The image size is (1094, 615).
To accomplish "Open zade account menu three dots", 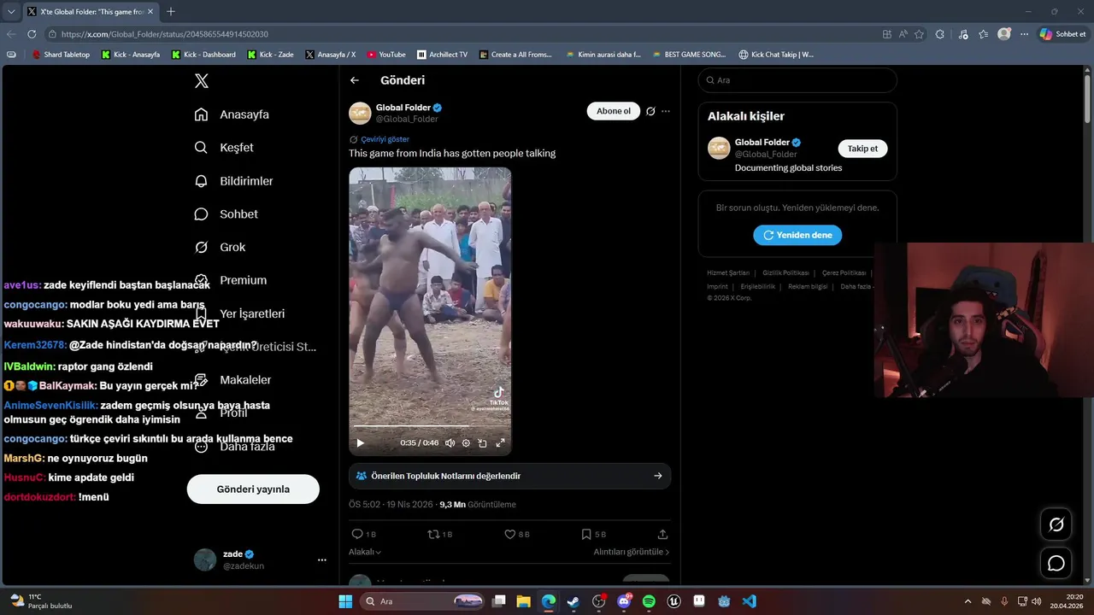I will 322,560.
